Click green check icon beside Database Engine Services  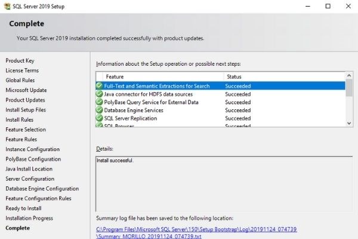pos(99,110)
